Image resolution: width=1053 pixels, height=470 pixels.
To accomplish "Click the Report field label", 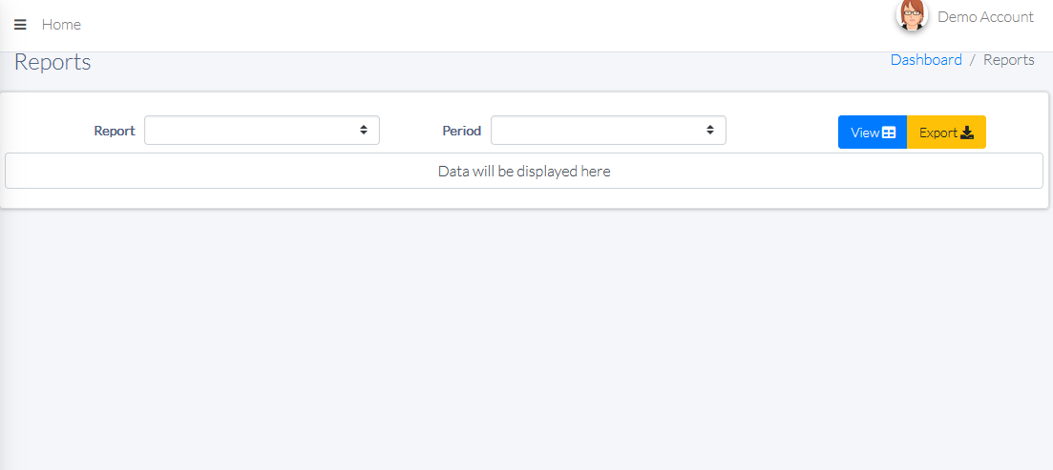I will pos(114,131).
